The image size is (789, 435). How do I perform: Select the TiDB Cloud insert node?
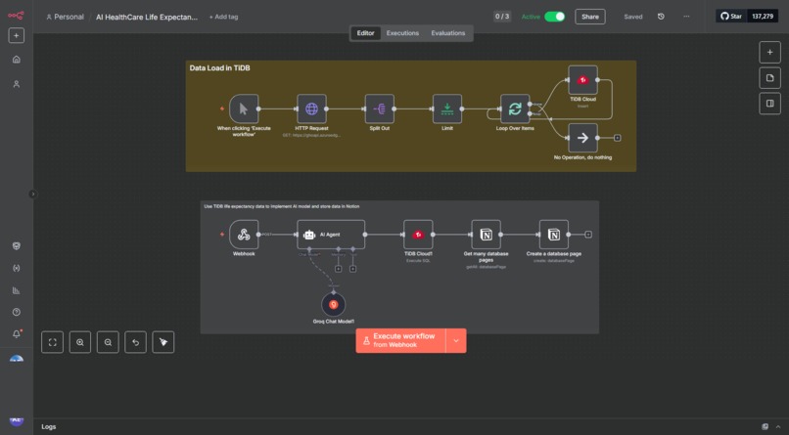tap(582, 80)
